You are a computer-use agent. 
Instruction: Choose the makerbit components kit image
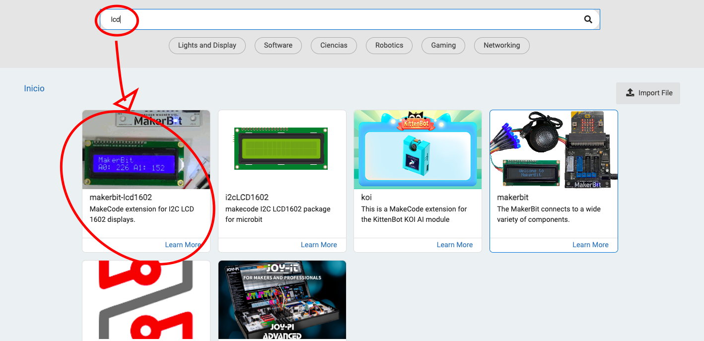pos(554,149)
